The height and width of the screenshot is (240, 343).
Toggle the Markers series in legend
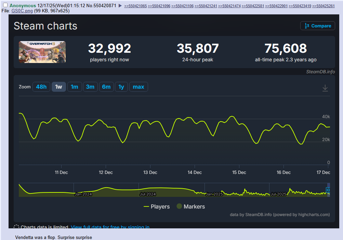coord(191,206)
